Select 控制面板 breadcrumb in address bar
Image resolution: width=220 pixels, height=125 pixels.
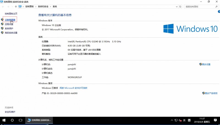29,7
